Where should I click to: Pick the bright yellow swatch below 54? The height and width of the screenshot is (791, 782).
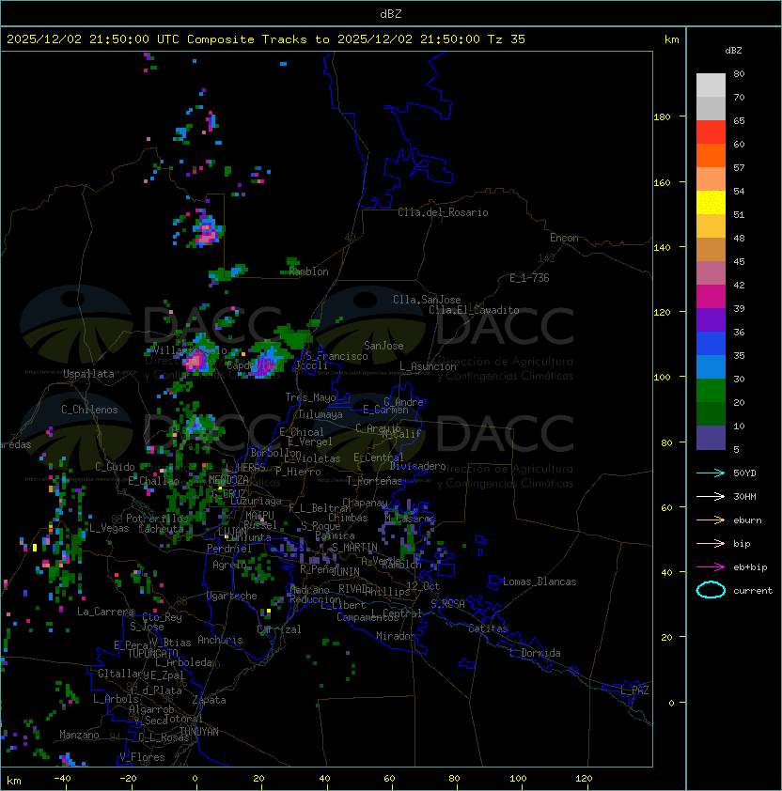(711, 202)
